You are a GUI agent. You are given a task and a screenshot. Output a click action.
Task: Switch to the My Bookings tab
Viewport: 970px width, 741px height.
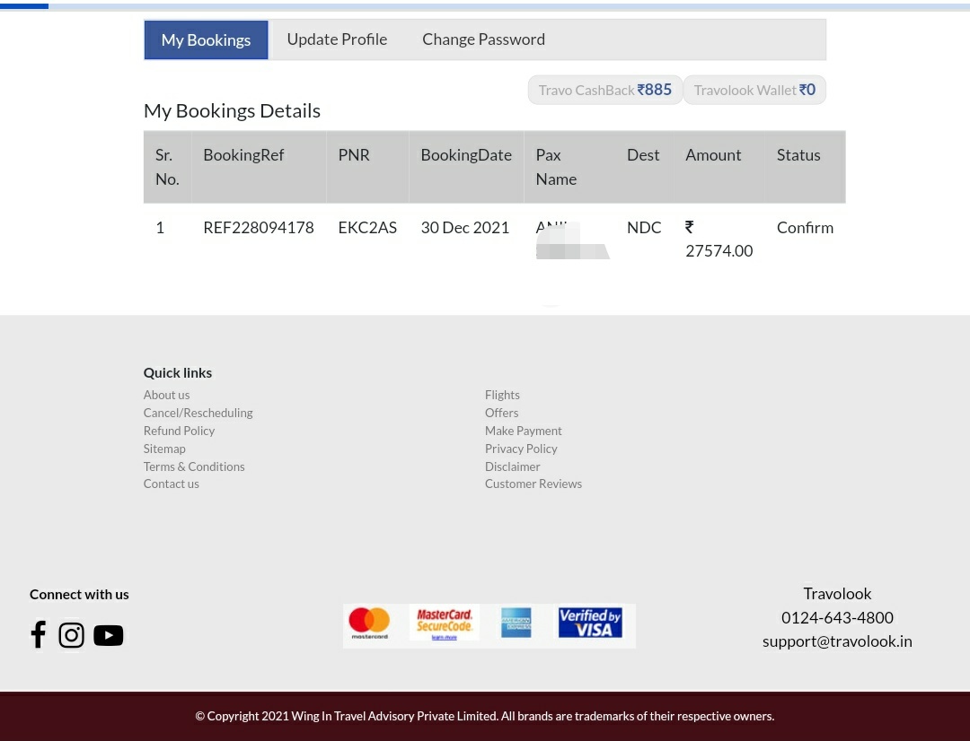(206, 40)
